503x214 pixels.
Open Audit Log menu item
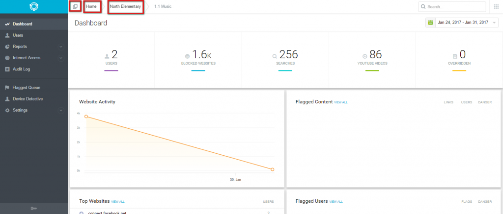coord(34,69)
